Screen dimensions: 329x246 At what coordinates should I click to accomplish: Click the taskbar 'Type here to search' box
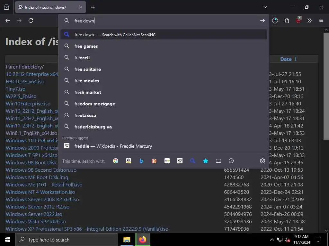tap(67, 240)
